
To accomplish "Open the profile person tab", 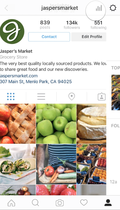I will coord(108,203).
